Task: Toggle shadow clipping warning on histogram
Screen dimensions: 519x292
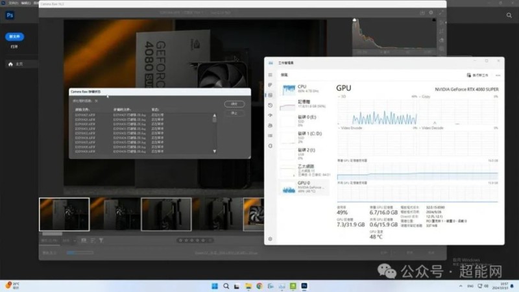Action: [354, 20]
